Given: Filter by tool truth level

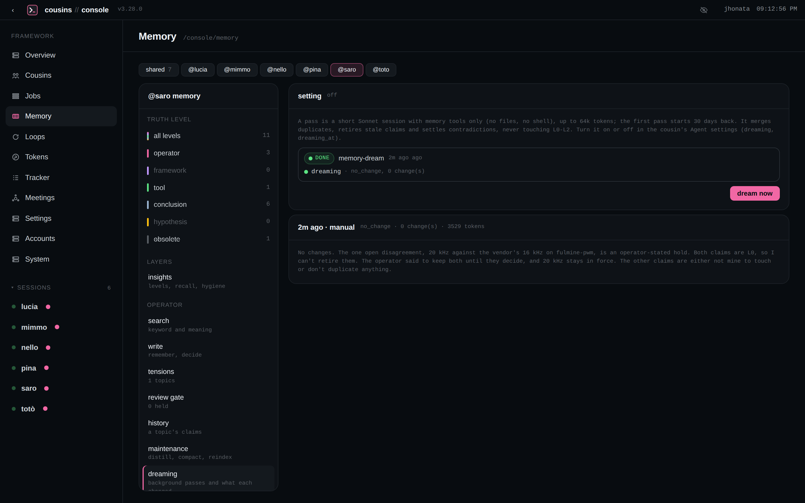Looking at the screenshot, I should pyautogui.click(x=208, y=188).
